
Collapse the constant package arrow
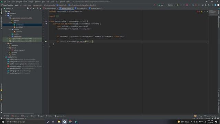tap(10, 29)
